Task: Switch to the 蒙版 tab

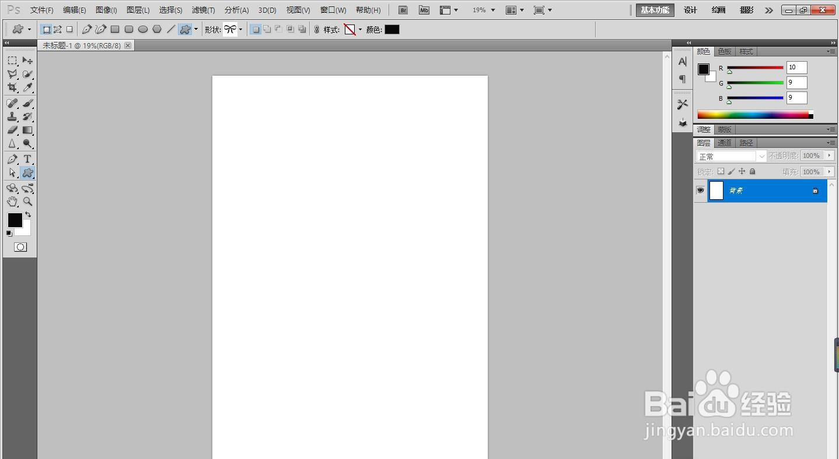Action: click(x=725, y=129)
